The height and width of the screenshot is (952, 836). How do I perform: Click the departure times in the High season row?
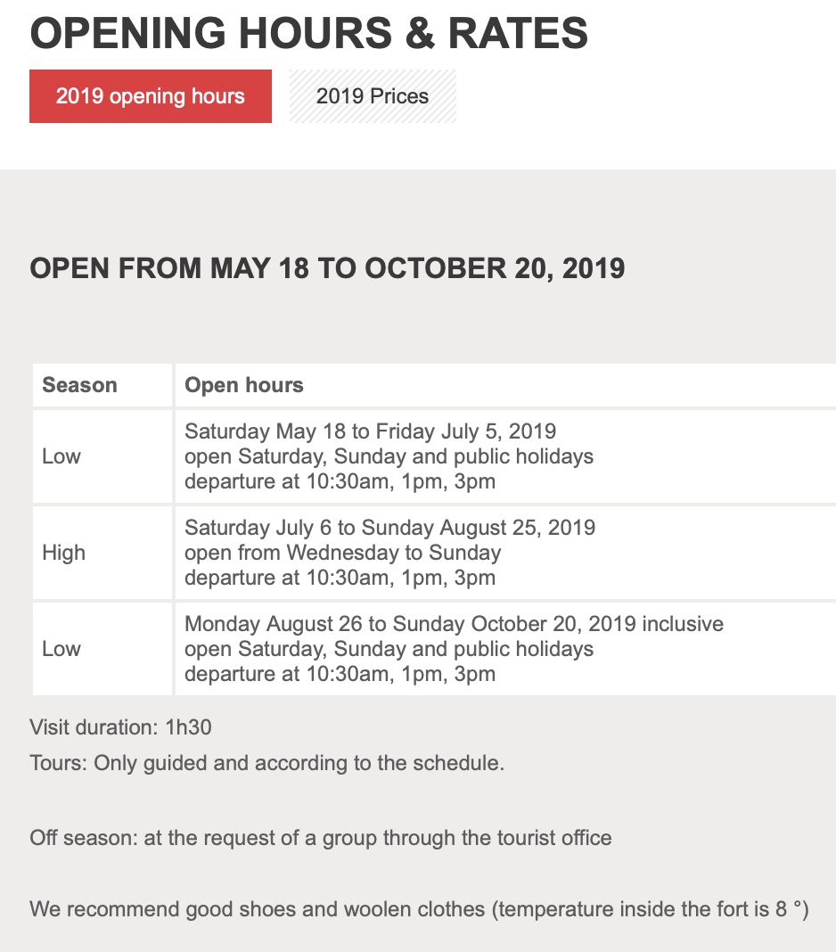click(x=340, y=578)
